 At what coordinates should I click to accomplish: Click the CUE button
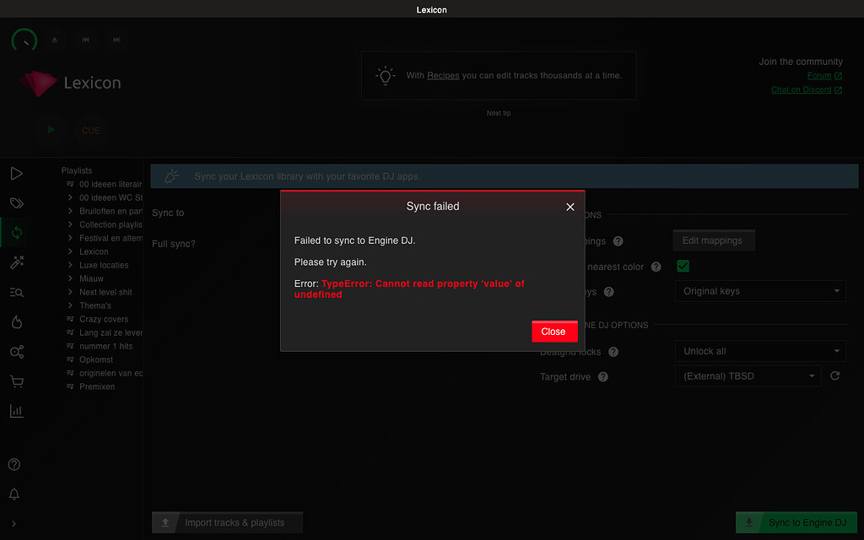(x=91, y=130)
